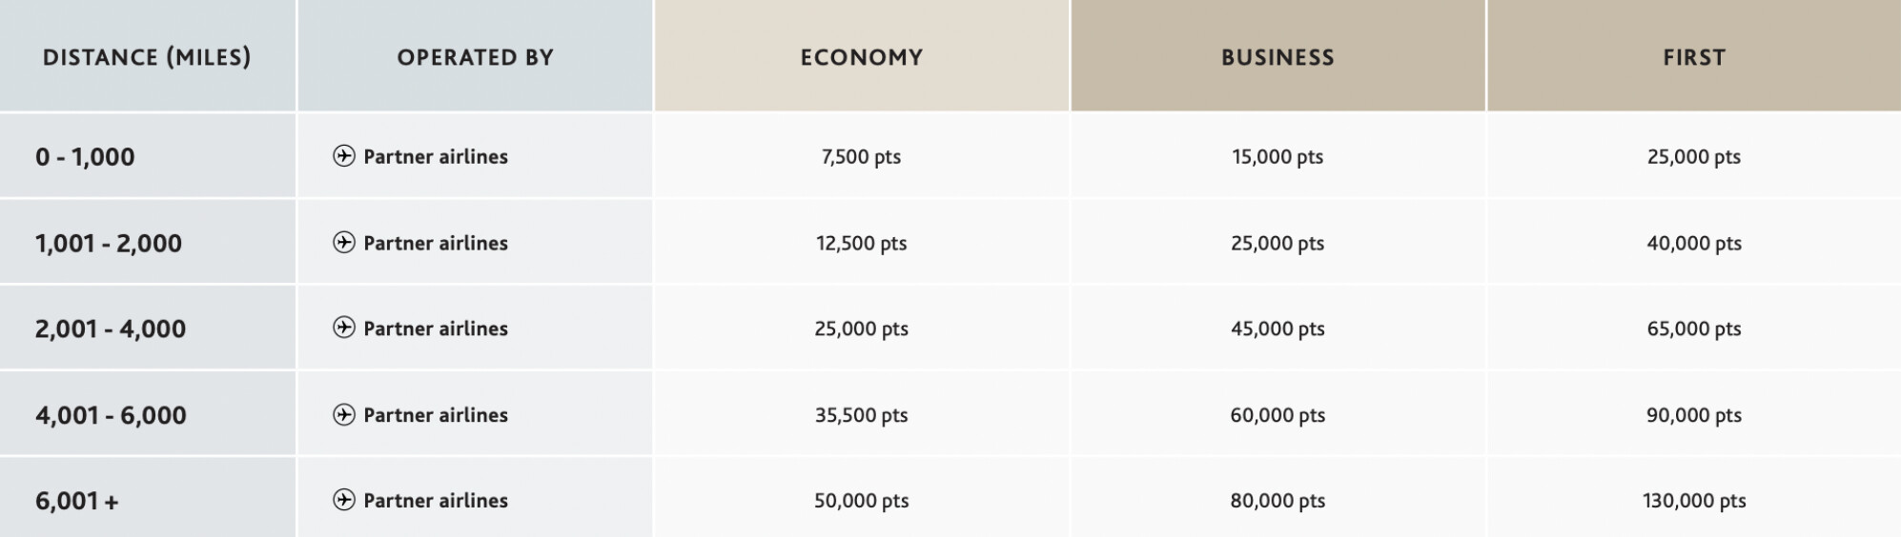Click airplane icon in 6,001 + row
Image resolution: width=1901 pixels, height=537 pixels.
(x=343, y=501)
